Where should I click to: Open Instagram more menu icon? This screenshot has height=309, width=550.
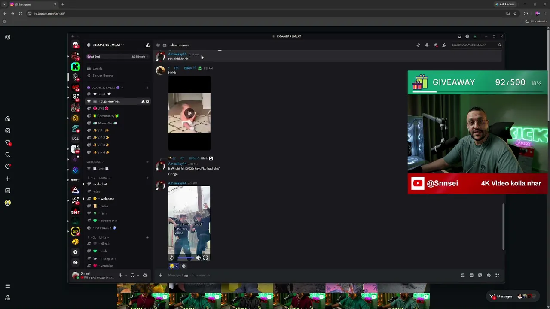[x=8, y=286]
